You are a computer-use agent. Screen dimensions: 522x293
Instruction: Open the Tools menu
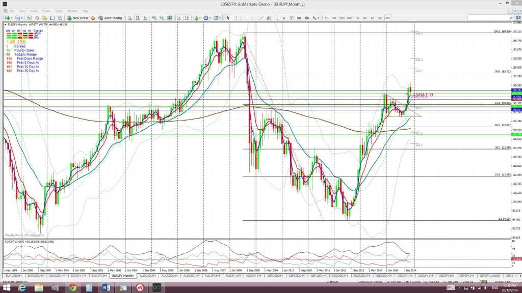click(x=59, y=11)
